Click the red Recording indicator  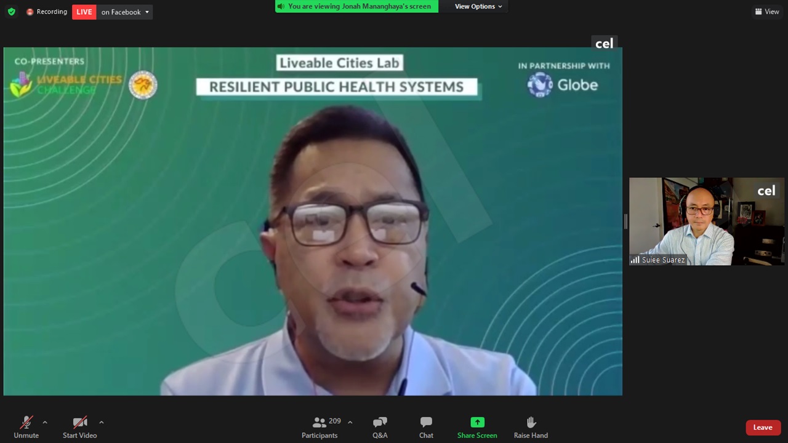[x=47, y=12]
